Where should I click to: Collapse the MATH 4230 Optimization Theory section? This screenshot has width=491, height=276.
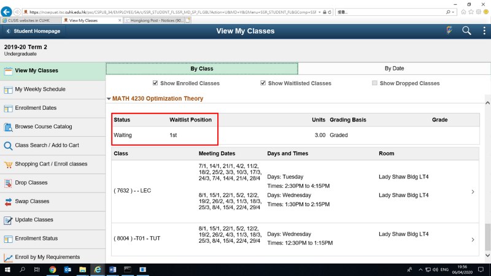(109, 99)
